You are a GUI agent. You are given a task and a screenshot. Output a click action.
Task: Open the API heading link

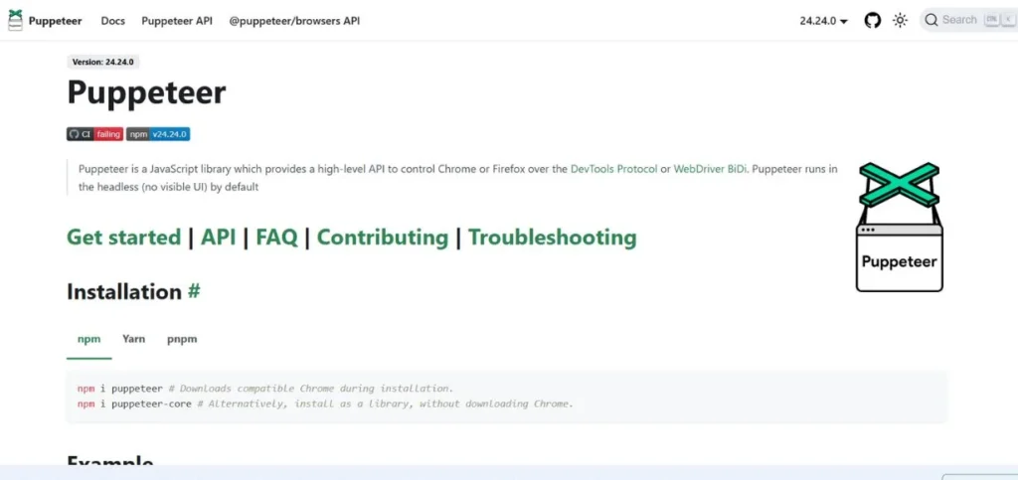coord(218,238)
